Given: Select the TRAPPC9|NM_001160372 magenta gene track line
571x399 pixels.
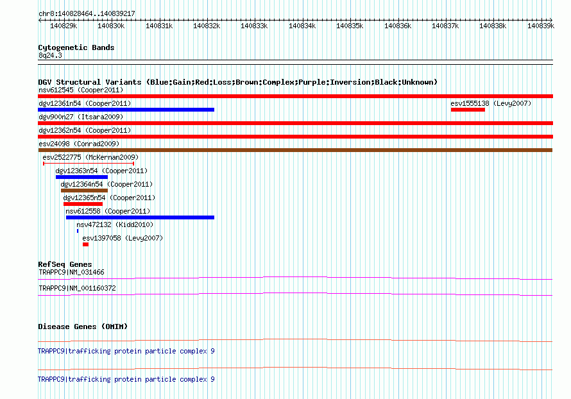Looking at the screenshot, I should pyautogui.click(x=295, y=294).
